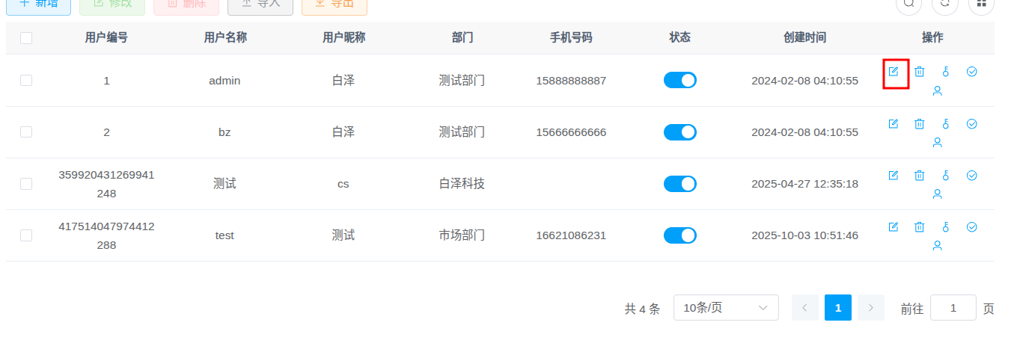Delete user bz using trash icon
The height and width of the screenshot is (352, 1011).
pyautogui.click(x=919, y=124)
